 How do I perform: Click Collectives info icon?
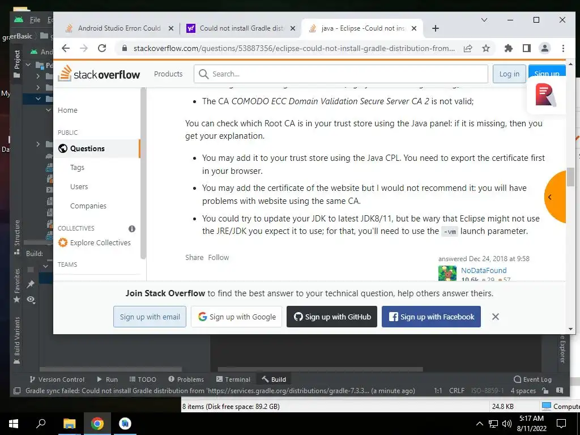131,229
